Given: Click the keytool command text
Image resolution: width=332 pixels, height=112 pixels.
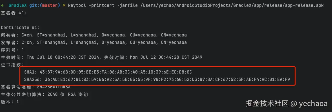Looking at the screenshot, I should pyautogui.click(x=77, y=5).
